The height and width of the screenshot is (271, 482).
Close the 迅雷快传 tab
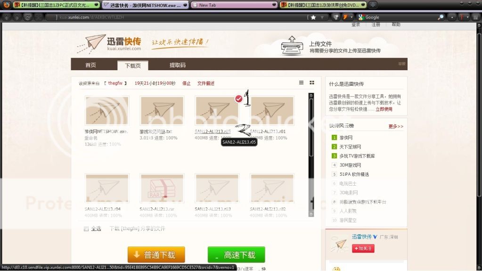point(185,5)
